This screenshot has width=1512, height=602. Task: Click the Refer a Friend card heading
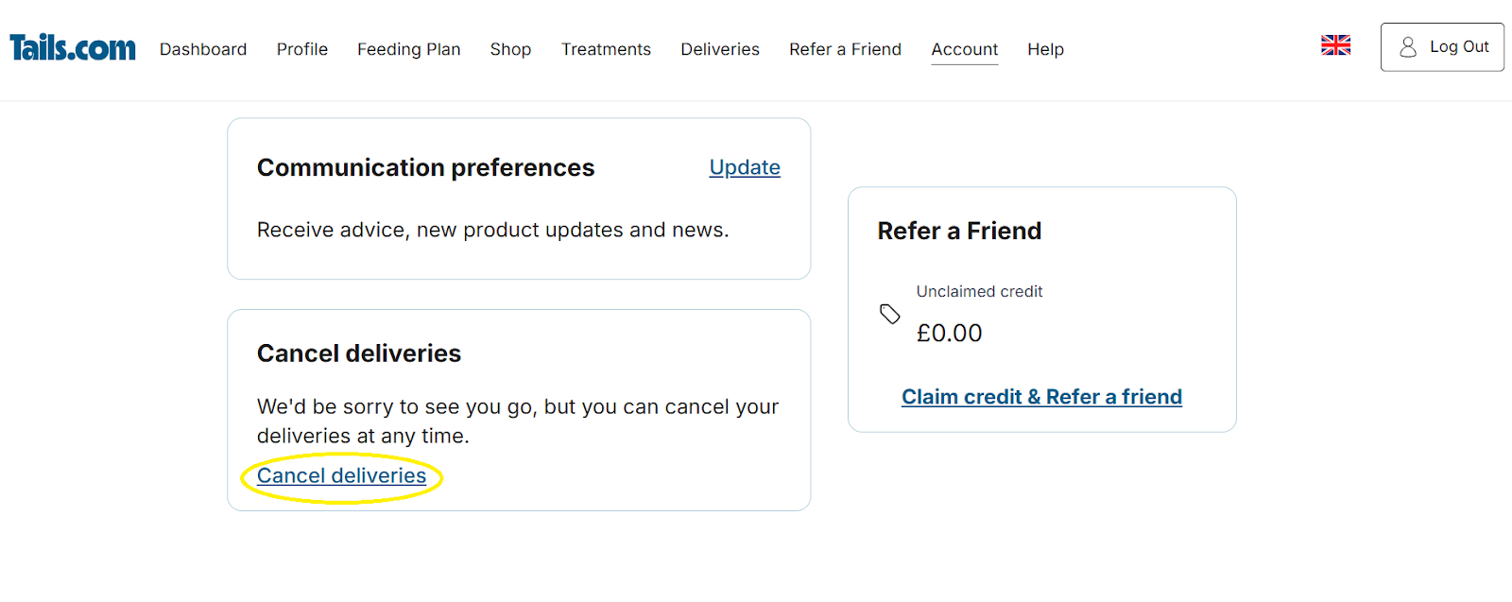click(x=959, y=231)
